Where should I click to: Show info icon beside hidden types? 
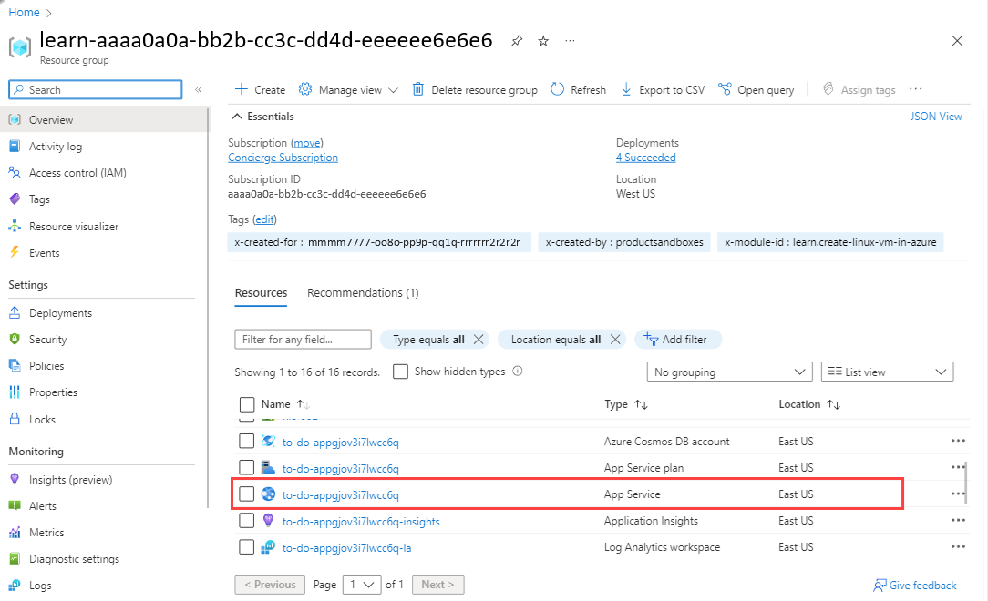click(x=518, y=372)
